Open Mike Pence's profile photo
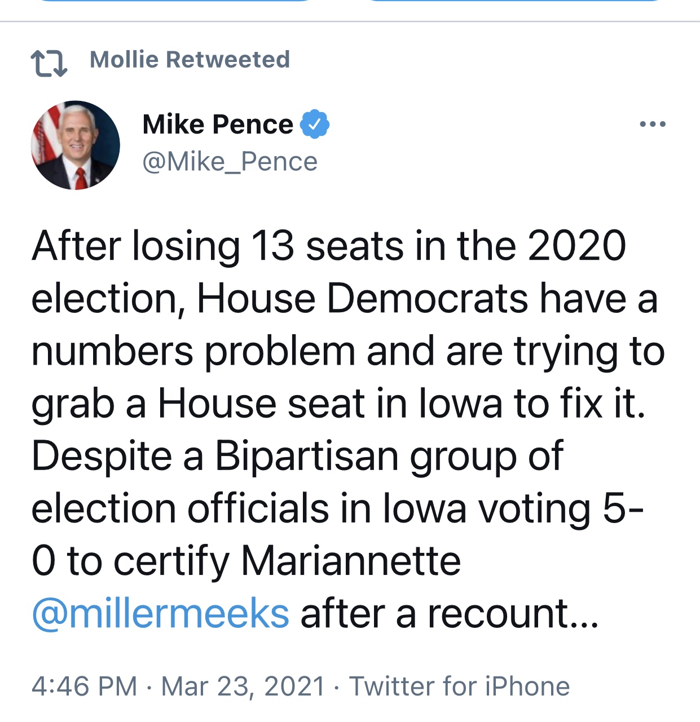The width and height of the screenshot is (700, 722). click(x=75, y=145)
